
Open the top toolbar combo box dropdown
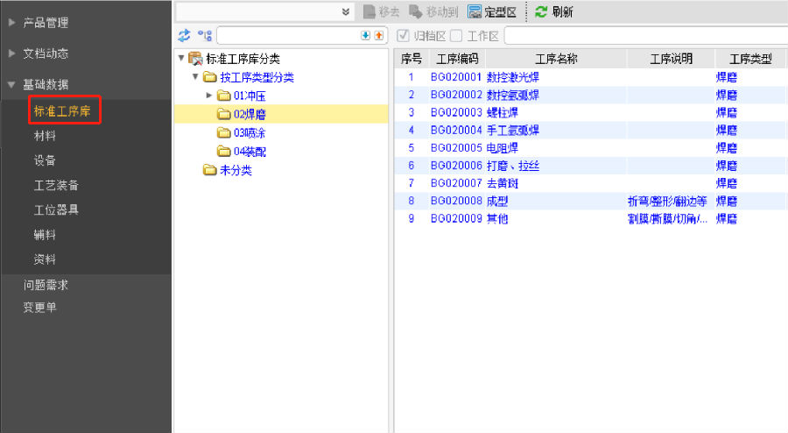pos(345,11)
